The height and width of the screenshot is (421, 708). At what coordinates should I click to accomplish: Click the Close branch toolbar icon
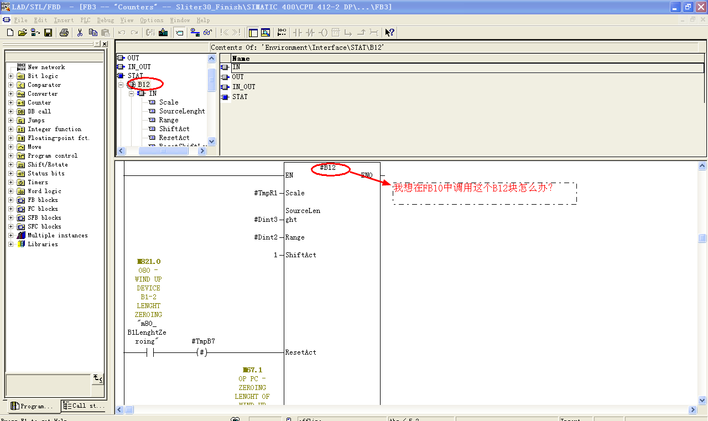coord(361,33)
